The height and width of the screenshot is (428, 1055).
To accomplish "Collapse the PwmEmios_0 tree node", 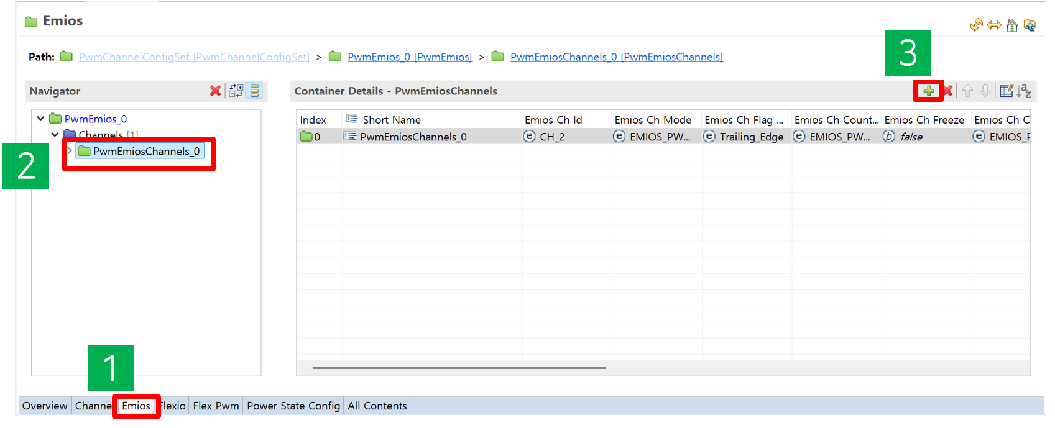I will coord(40,119).
